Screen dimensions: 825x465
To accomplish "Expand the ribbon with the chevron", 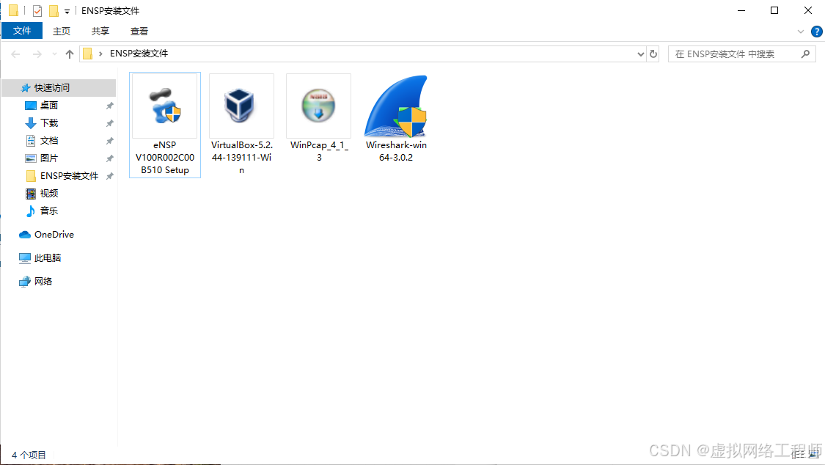I will pos(801,32).
